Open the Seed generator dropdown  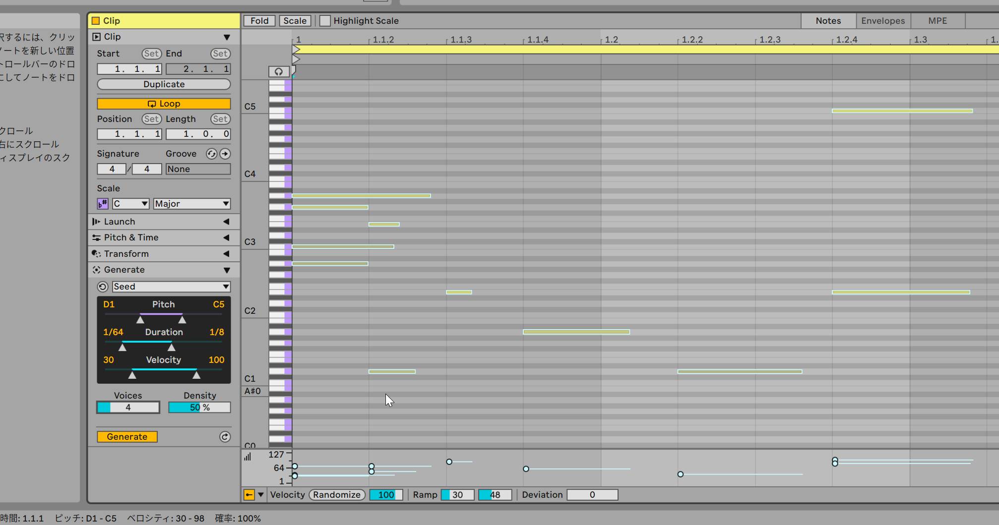pos(171,287)
